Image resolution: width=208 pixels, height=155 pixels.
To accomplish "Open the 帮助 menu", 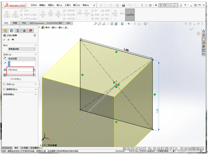I will pos(86,5).
